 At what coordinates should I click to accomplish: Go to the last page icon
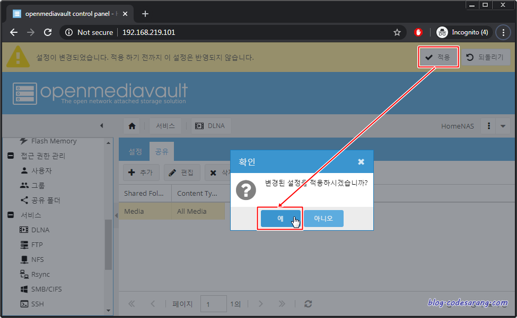(x=282, y=304)
